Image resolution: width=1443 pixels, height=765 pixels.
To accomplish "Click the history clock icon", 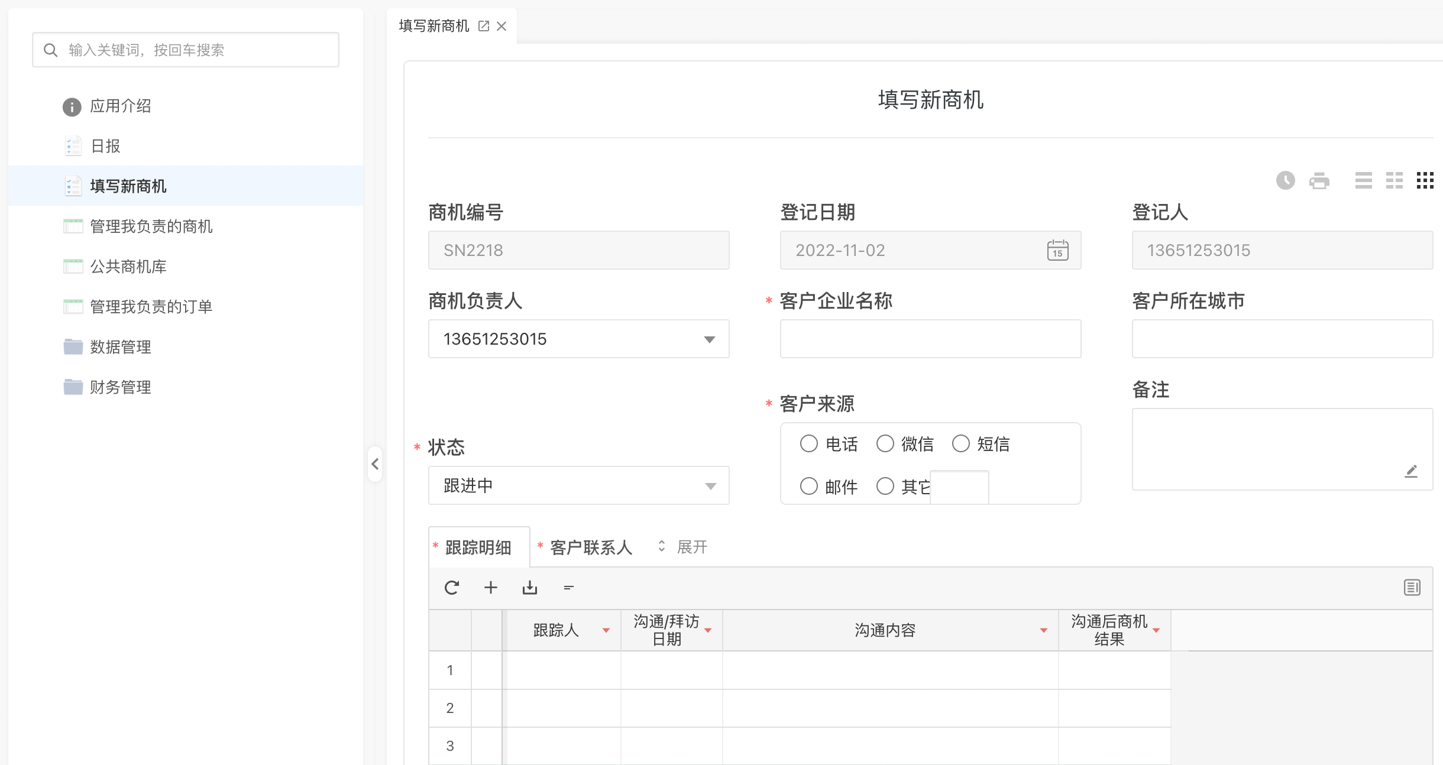I will pos(1285,180).
